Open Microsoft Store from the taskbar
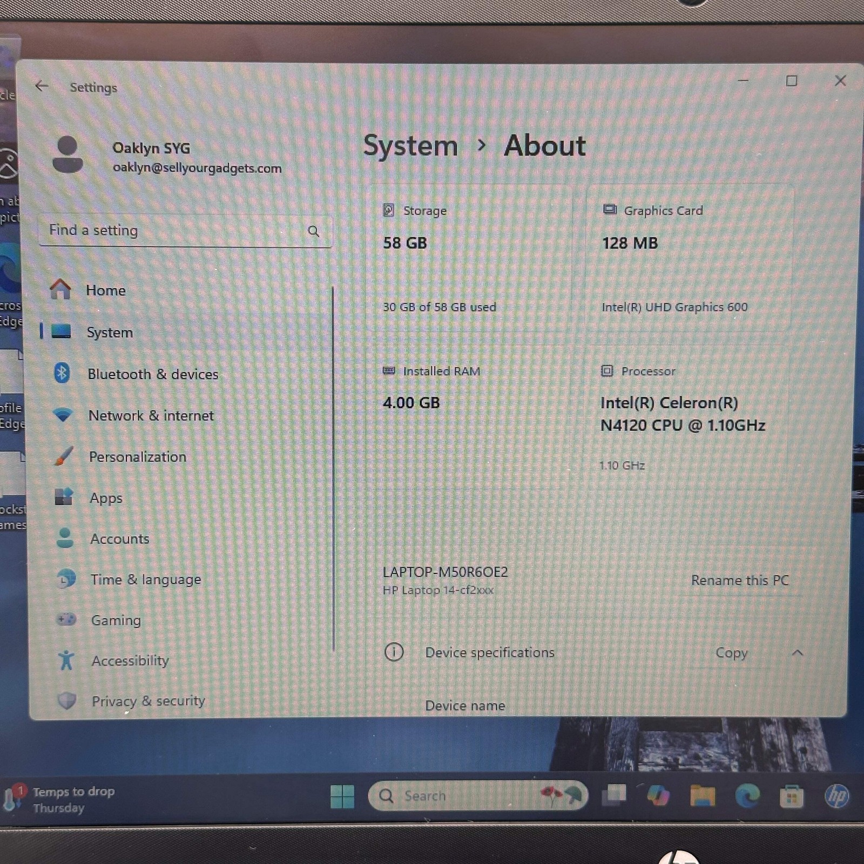 (792, 796)
